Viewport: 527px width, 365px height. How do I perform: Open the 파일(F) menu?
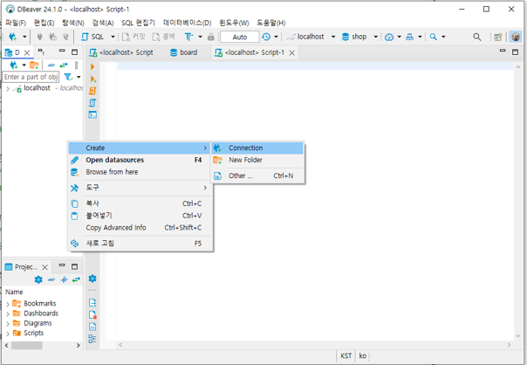16,23
